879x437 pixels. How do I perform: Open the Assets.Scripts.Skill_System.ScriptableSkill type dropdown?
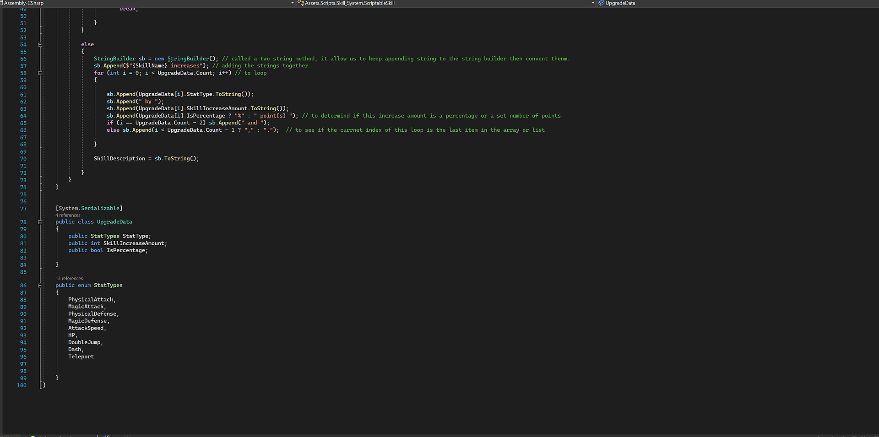coord(593,3)
